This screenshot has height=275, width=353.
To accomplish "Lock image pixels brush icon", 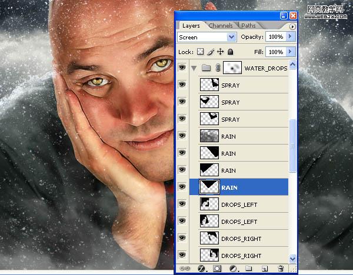I will 211,52.
